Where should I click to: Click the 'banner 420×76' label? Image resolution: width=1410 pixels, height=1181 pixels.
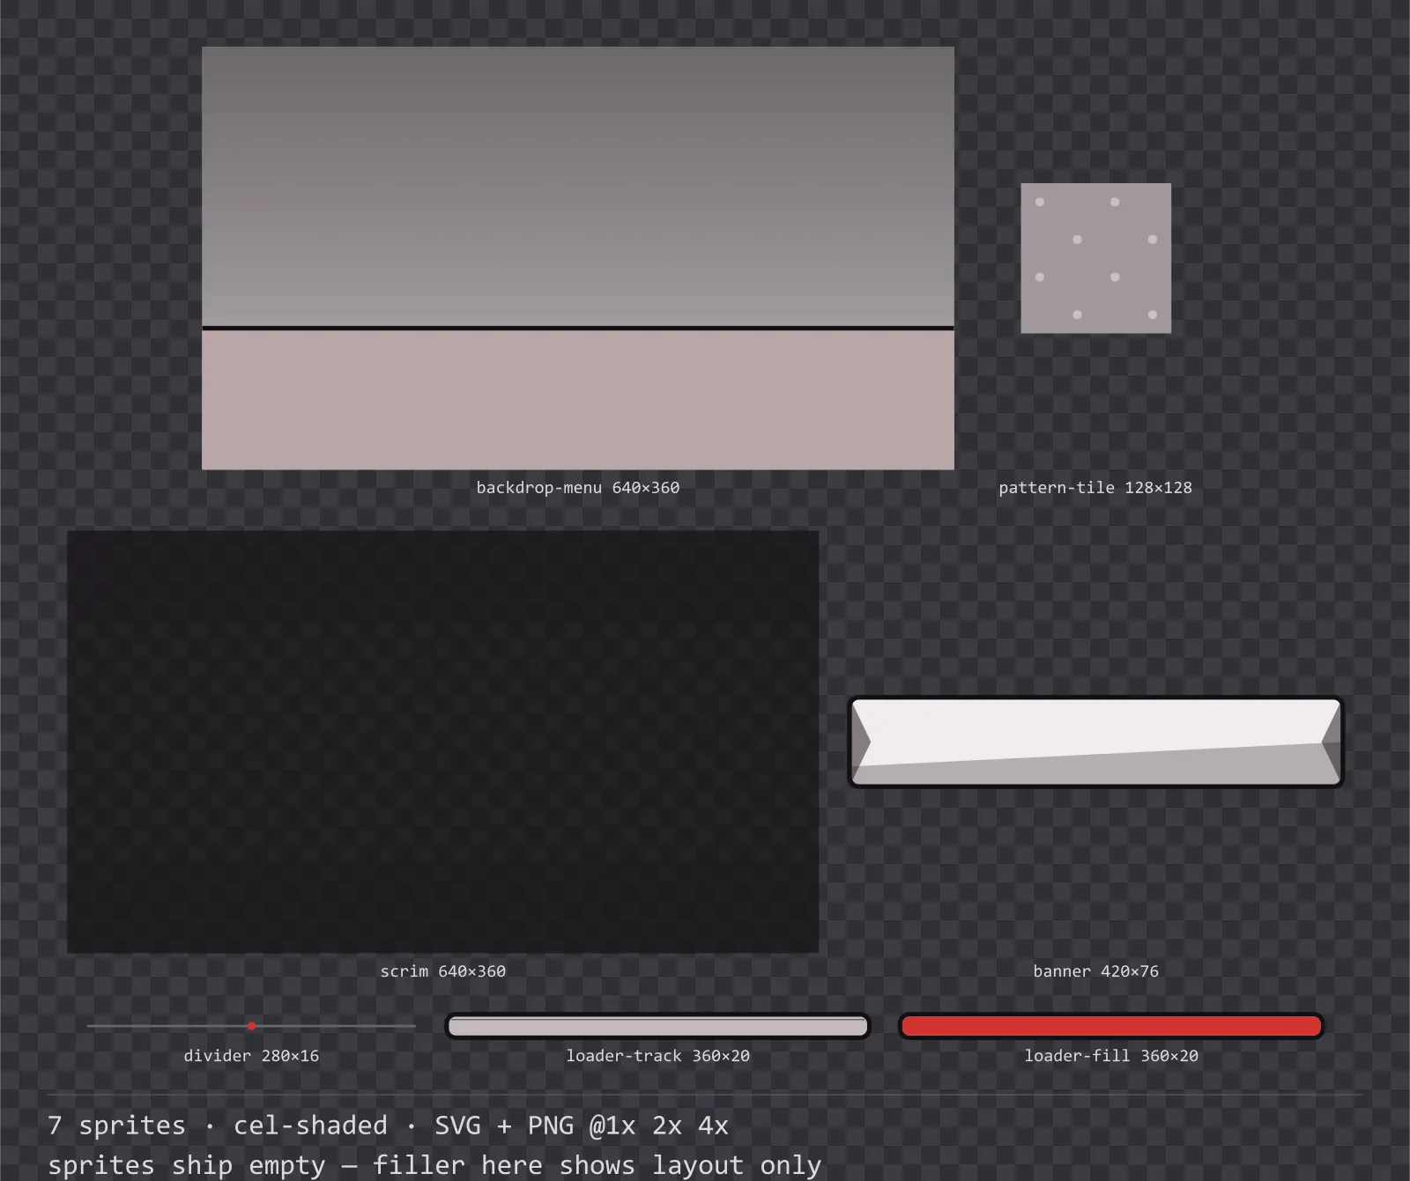[1095, 971]
